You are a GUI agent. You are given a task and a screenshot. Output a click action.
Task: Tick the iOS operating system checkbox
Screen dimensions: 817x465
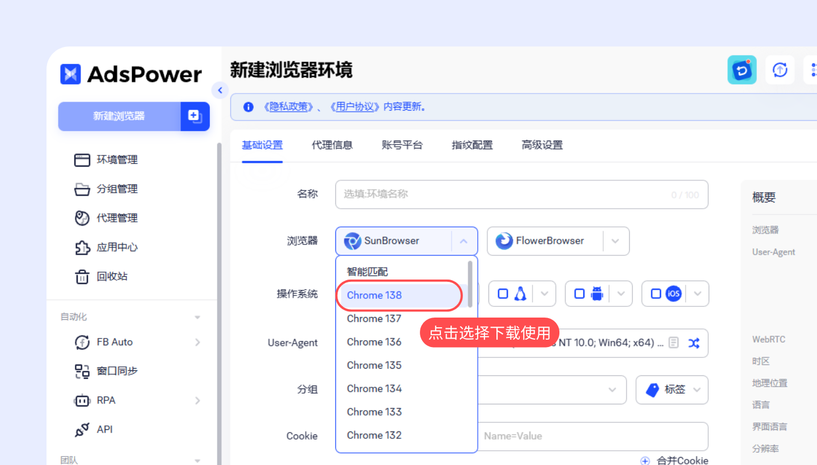(656, 294)
